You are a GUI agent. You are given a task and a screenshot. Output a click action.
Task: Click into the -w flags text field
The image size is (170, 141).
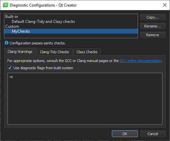[x=85, y=99]
